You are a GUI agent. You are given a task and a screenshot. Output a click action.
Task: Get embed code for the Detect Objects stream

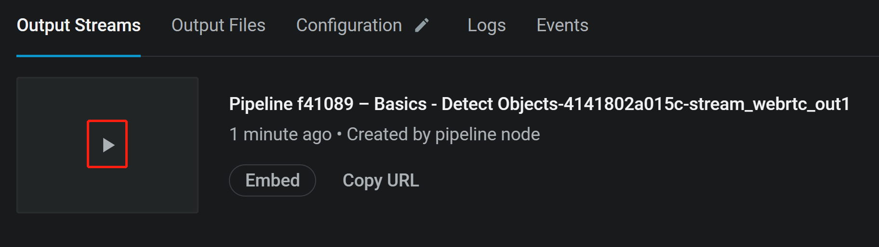[272, 180]
